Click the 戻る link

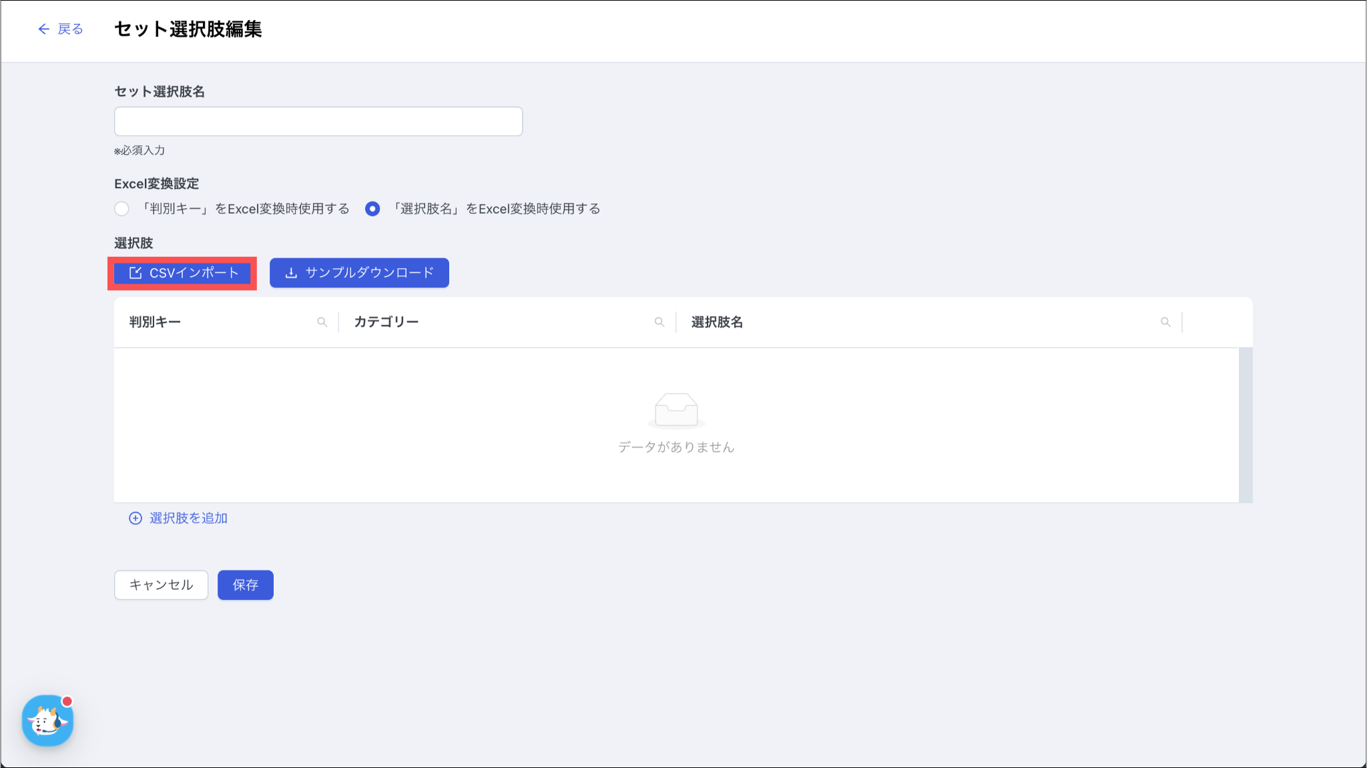(x=70, y=29)
